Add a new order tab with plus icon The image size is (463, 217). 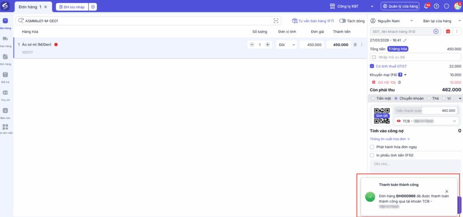point(93,7)
